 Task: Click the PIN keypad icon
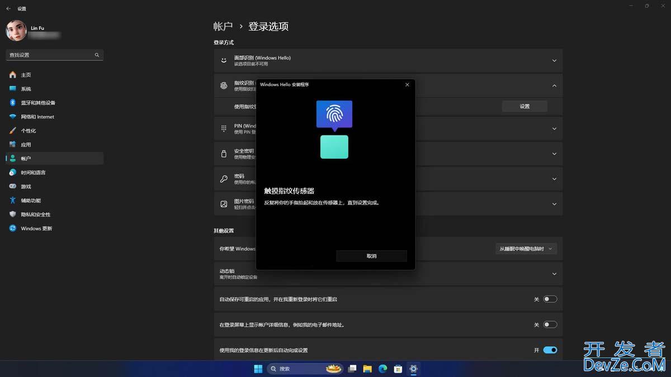224,128
